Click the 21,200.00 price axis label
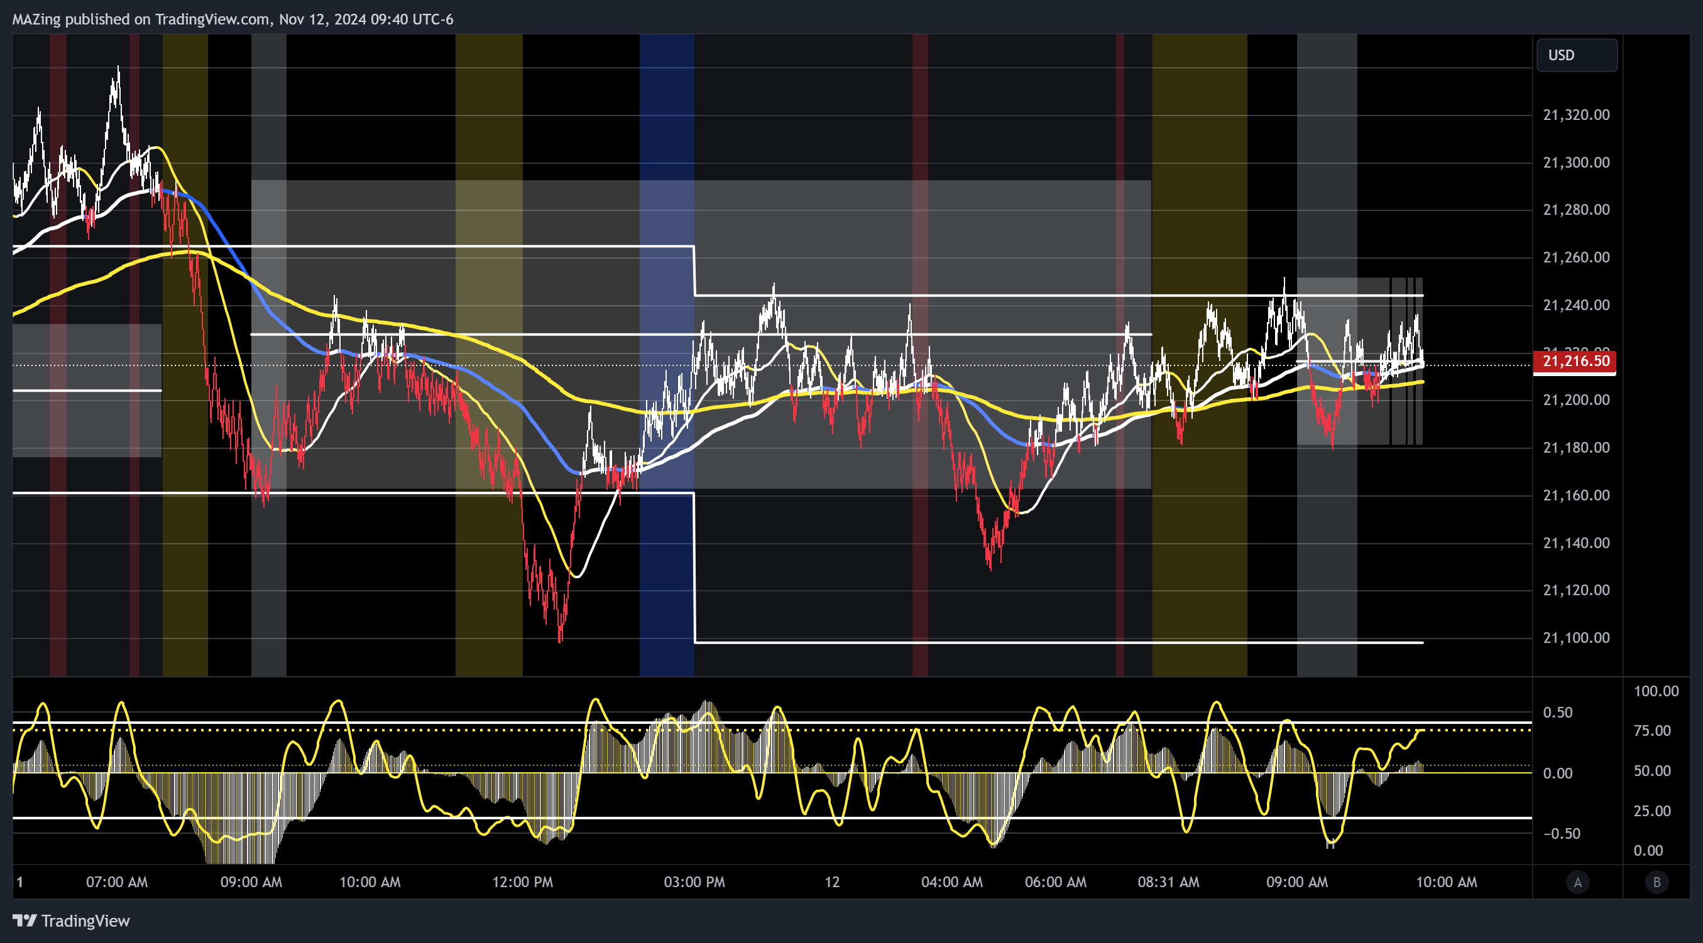The width and height of the screenshot is (1703, 943). coord(1576,400)
